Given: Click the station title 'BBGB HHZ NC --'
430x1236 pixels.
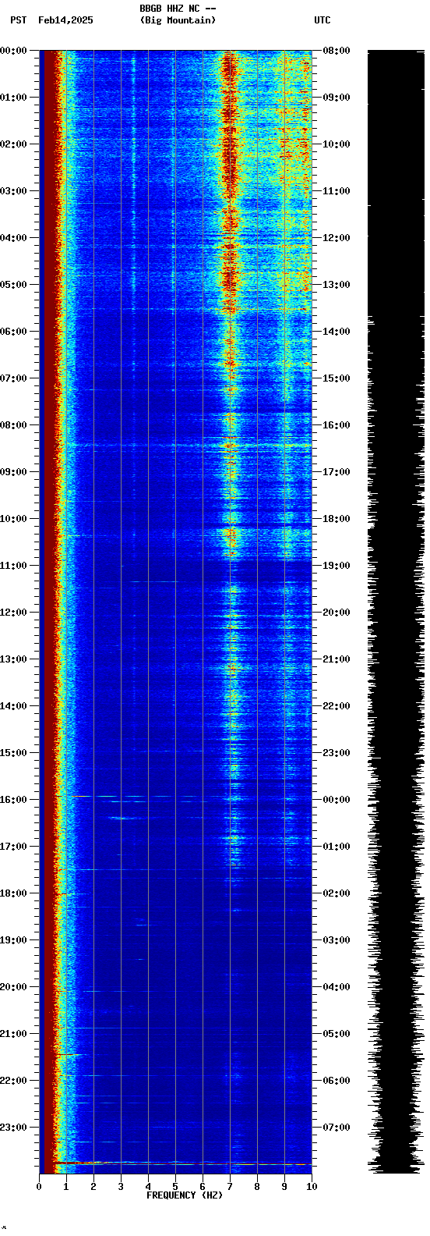Looking at the screenshot, I should (x=178, y=9).
